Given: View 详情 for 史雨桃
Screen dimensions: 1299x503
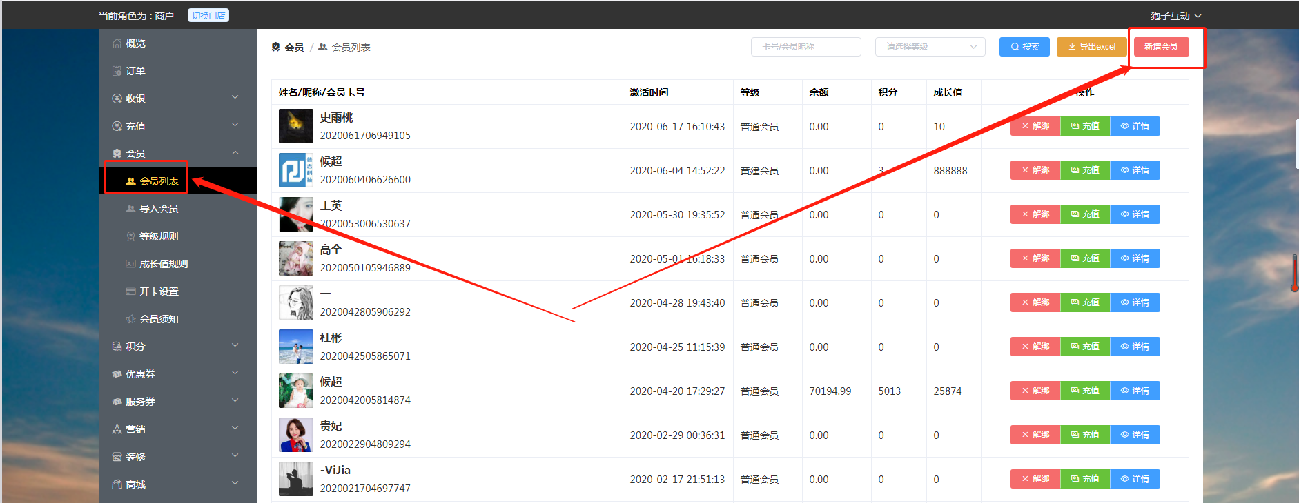Looking at the screenshot, I should (1135, 126).
